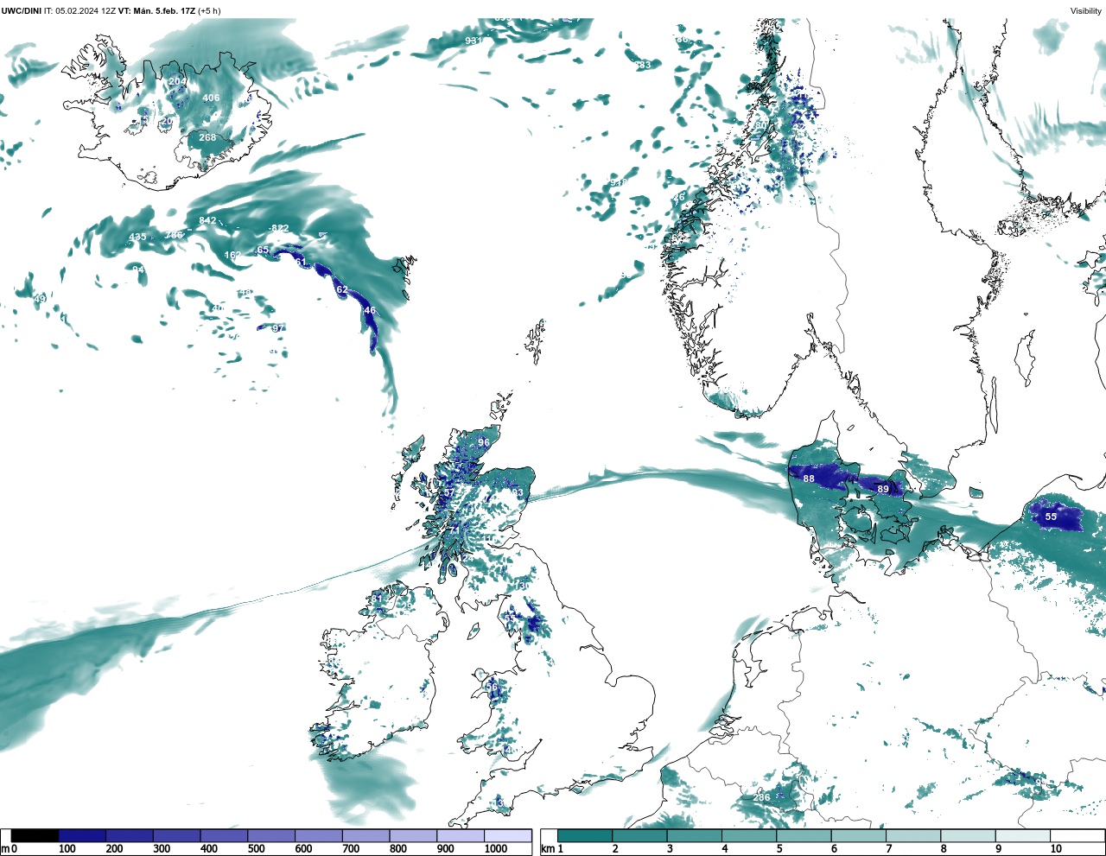
Task: Click the '55' value in the eastern Baltic patch
Action: [1051, 517]
